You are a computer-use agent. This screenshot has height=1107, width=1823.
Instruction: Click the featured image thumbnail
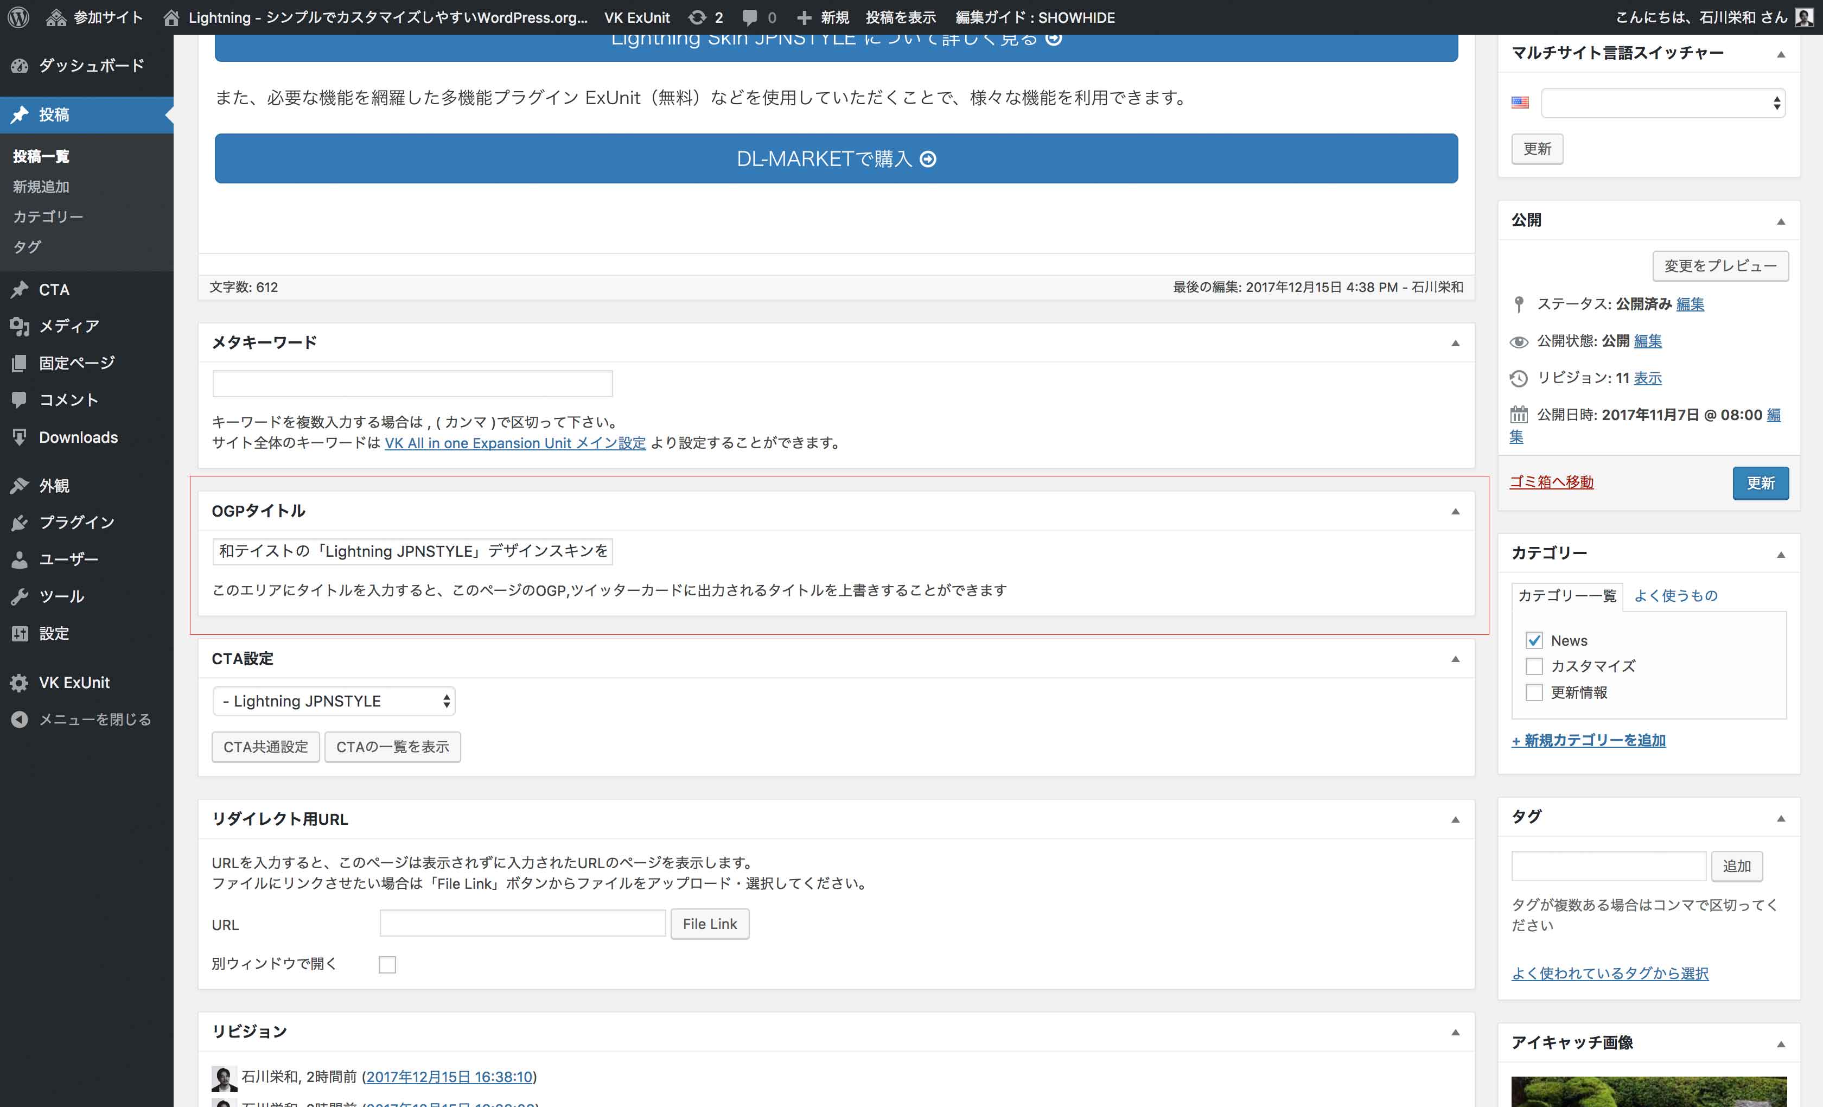1648,1091
